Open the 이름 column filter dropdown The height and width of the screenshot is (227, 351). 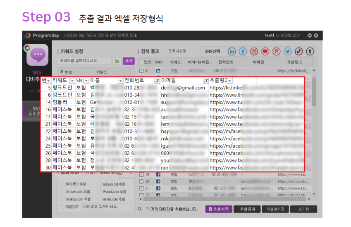pos(120,81)
